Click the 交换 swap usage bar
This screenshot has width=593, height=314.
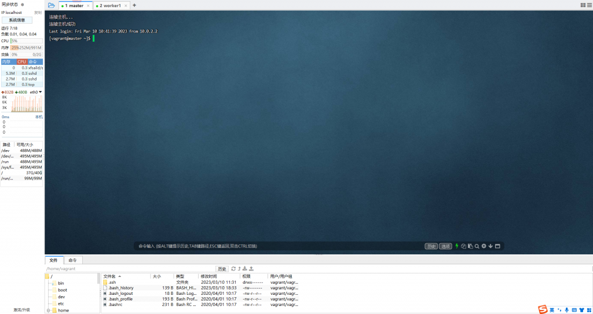tap(27, 54)
